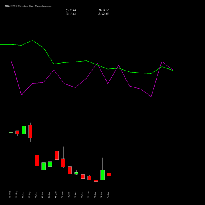Click the MARICO 845 CE Options chart title
The image size is (205, 205).
[x=28, y=6]
